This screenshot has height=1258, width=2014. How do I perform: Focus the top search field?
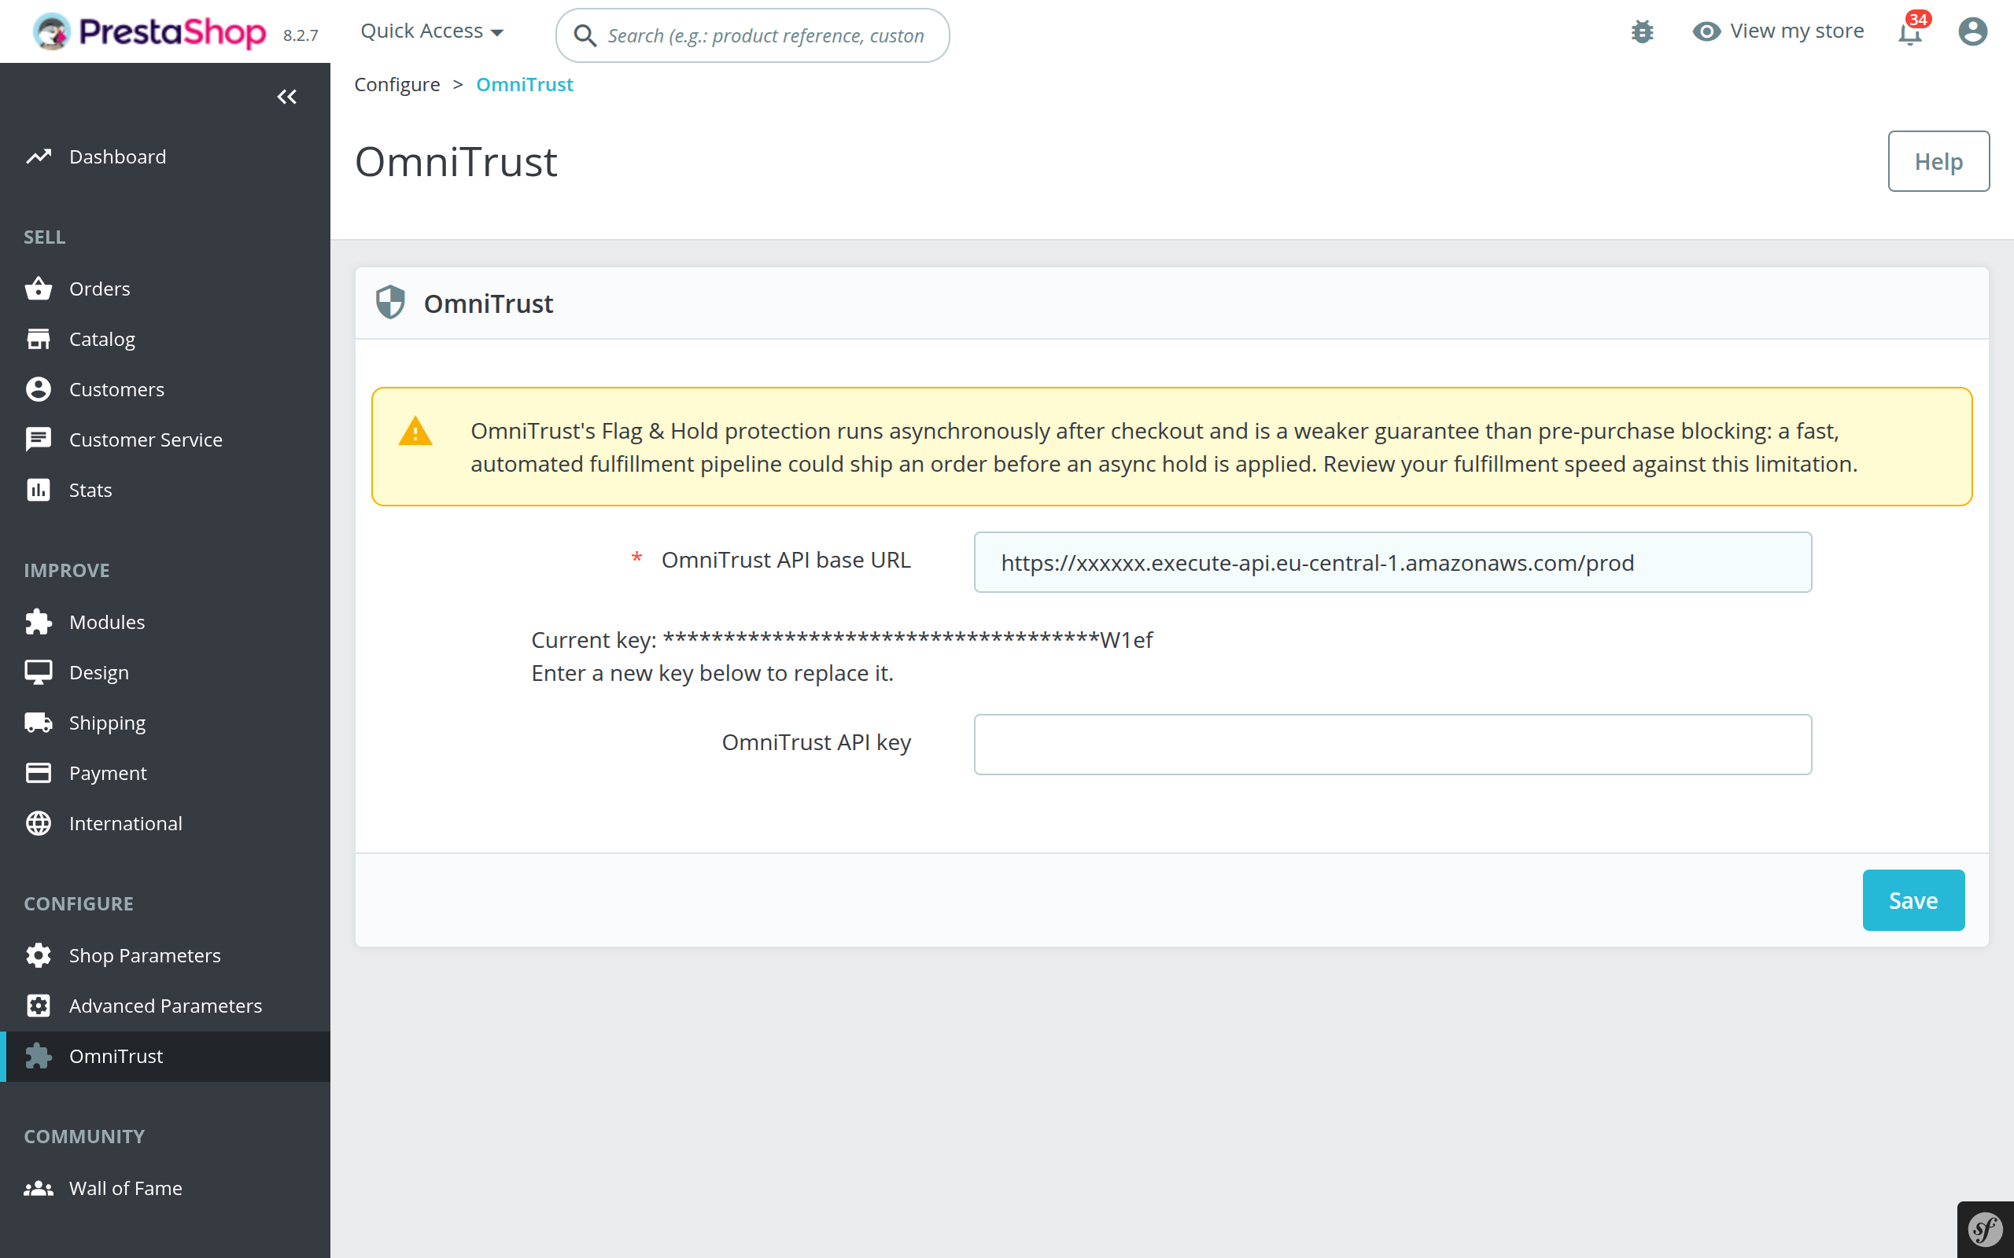tap(752, 36)
